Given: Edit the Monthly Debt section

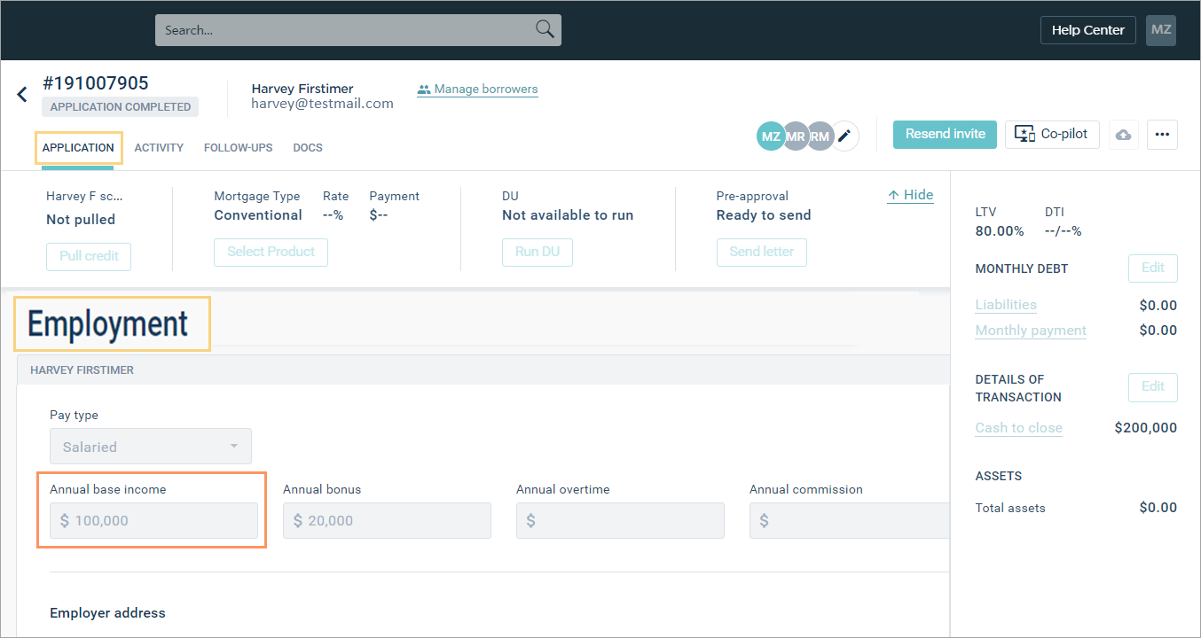Looking at the screenshot, I should click(1152, 268).
